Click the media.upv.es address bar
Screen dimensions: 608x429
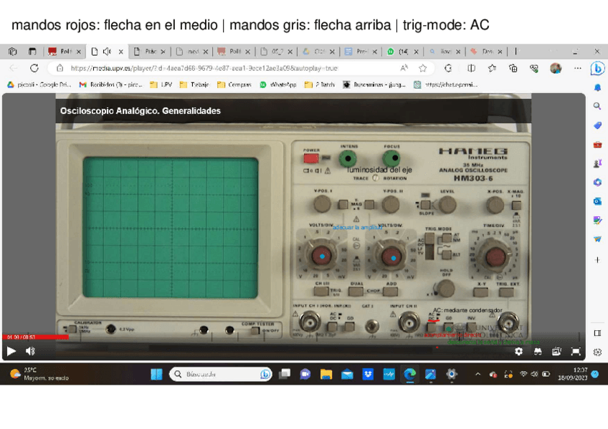204,68
